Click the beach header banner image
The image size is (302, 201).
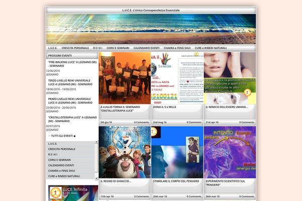coord(151,29)
